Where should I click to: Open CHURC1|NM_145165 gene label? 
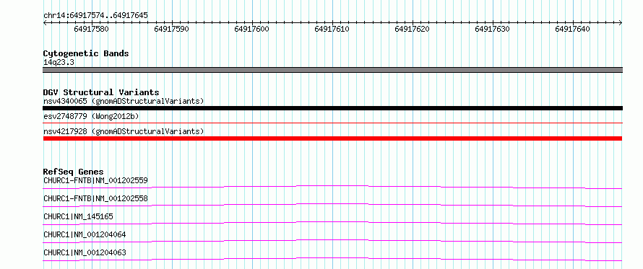78,216
